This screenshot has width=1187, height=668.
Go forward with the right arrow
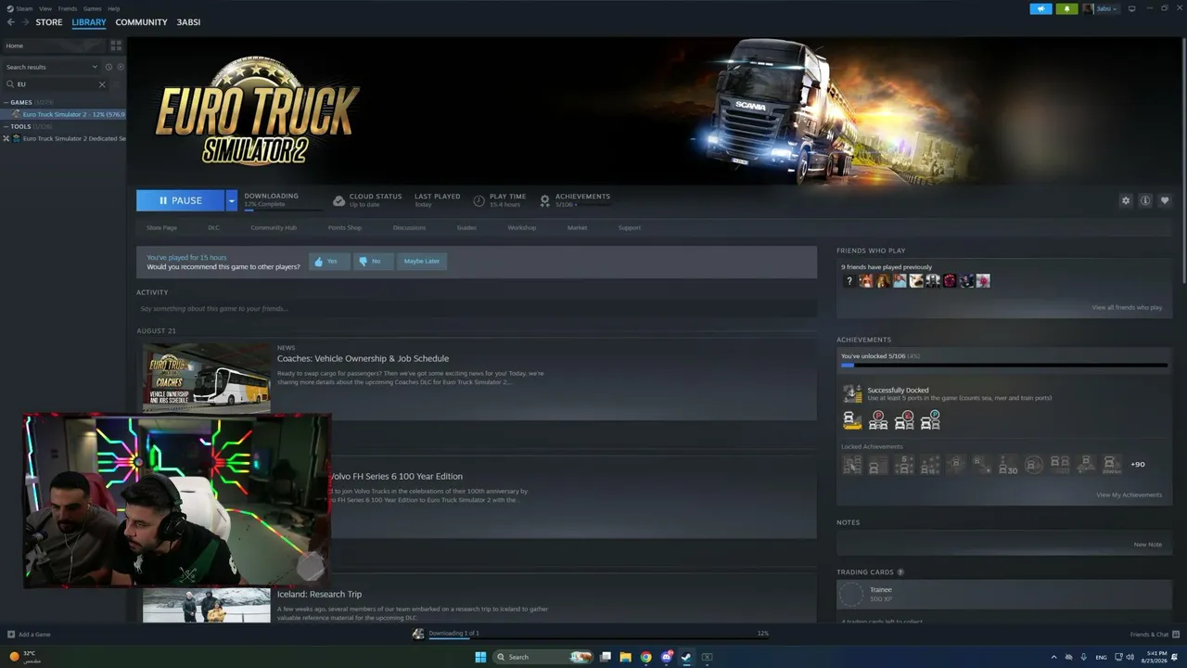(x=24, y=22)
